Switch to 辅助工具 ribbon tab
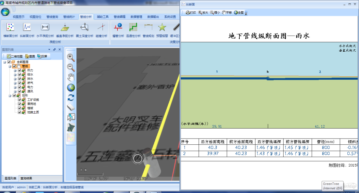The image size is (359, 193). pyautogui.click(x=103, y=17)
